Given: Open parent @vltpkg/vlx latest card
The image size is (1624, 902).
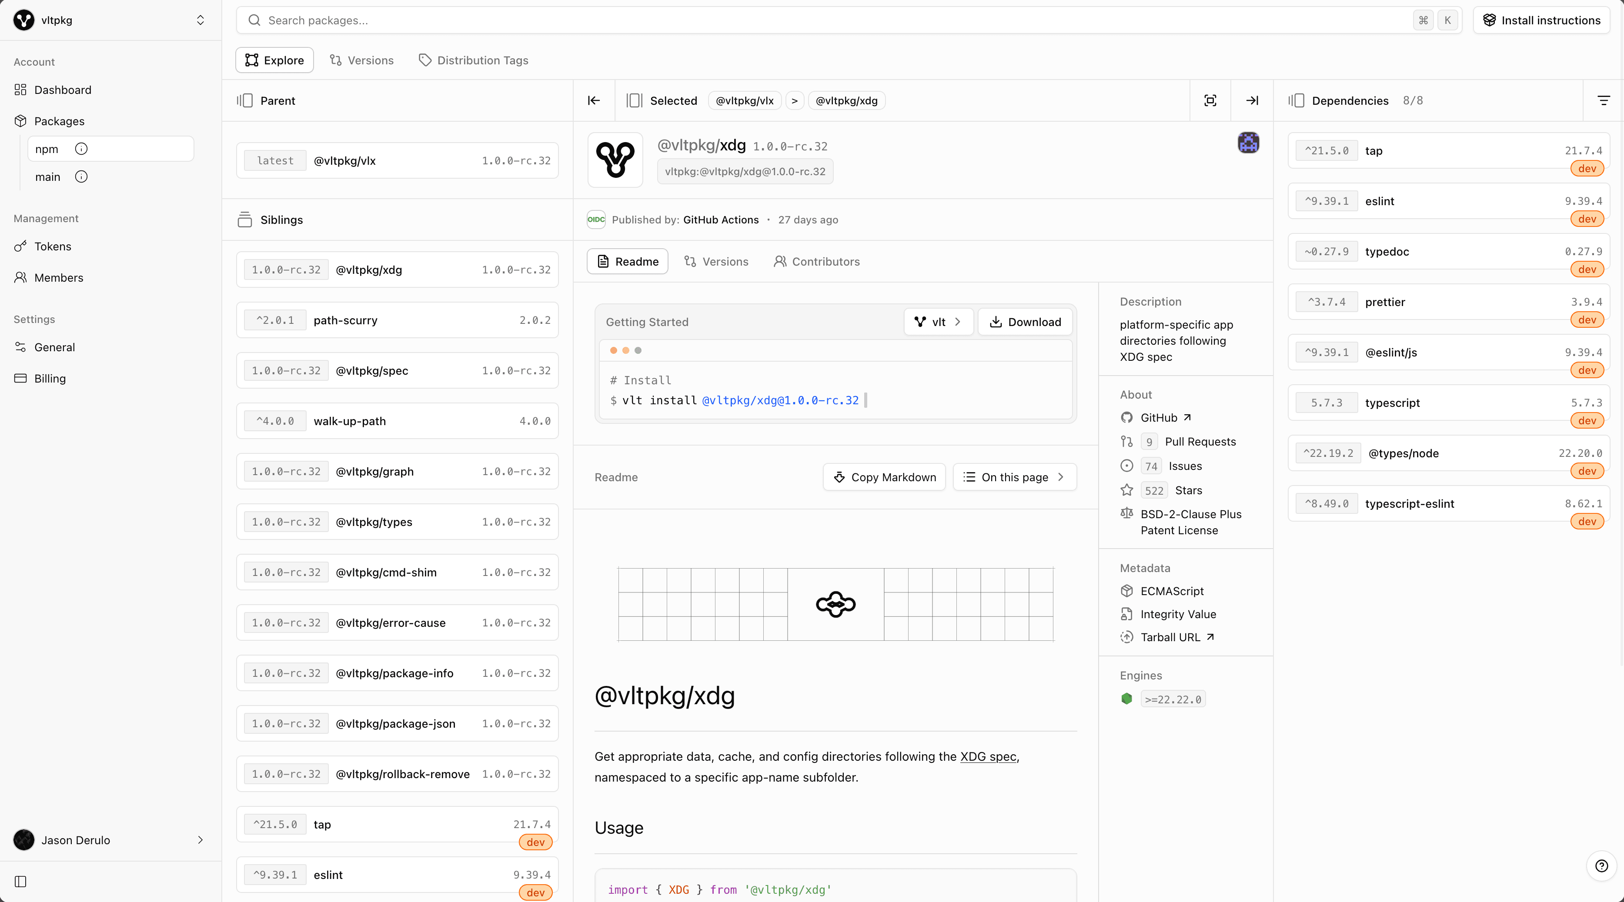Looking at the screenshot, I should tap(397, 160).
